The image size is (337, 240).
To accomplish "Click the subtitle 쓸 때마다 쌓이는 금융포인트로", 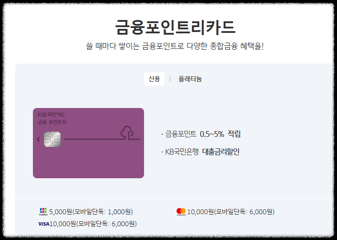I will point(135,46).
